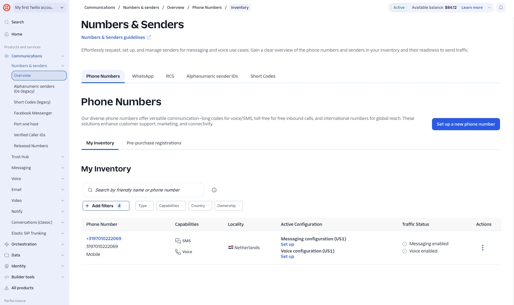Click the Data folder icon
The width and height of the screenshot is (514, 305).
click(x=7, y=255)
